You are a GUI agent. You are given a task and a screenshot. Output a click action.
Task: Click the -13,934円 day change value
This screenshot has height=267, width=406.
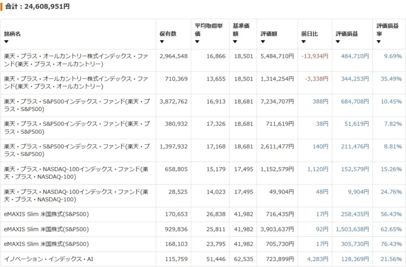(x=315, y=56)
